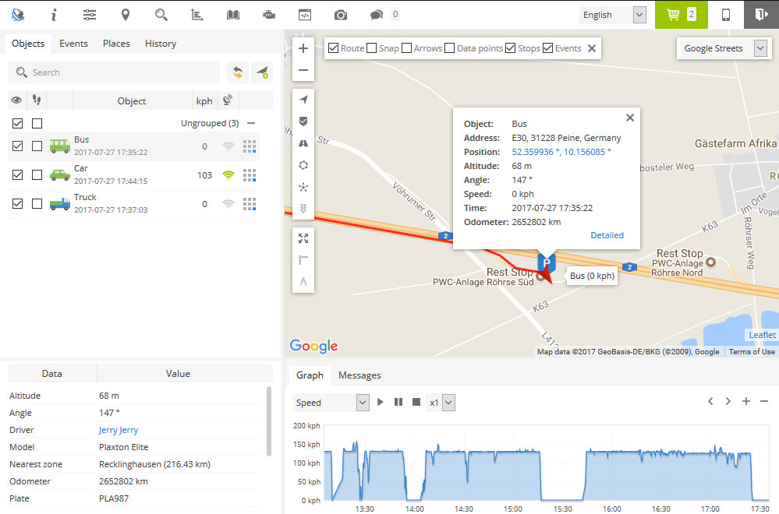Screen dimensions: 779x514
Task: Click the camera snapshot icon in toolbar
Action: 339,13
